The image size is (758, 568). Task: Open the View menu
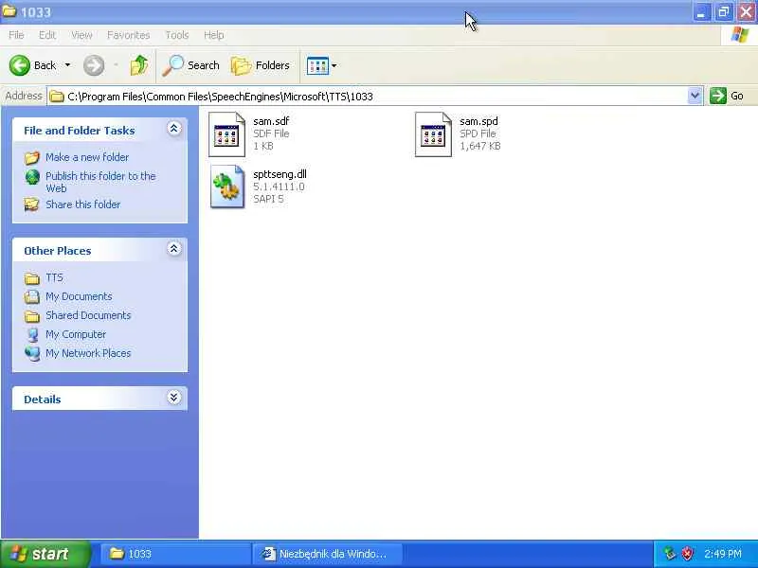81,35
